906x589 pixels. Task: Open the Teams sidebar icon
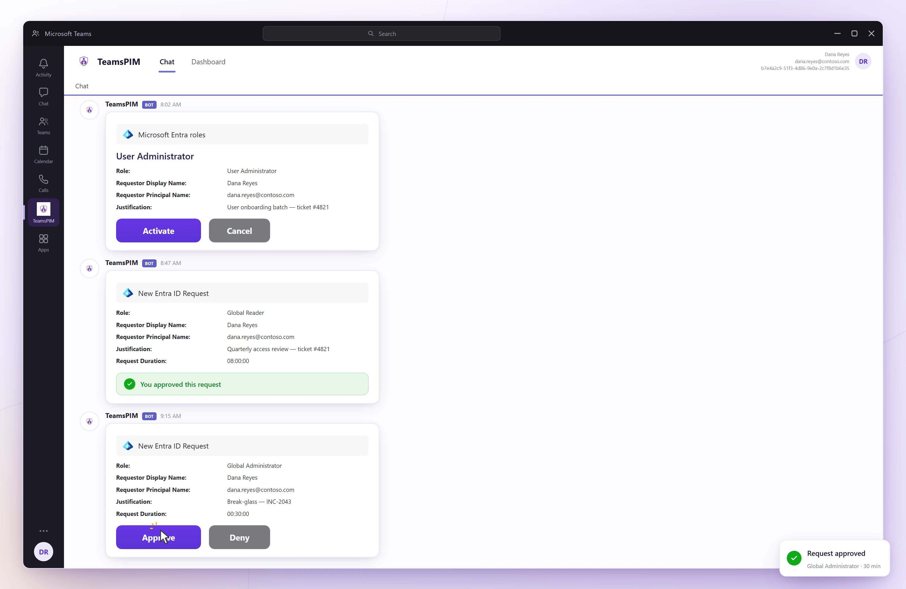click(43, 126)
